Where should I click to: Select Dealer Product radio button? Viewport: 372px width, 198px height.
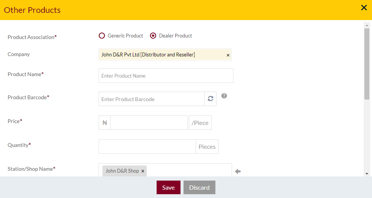pyautogui.click(x=153, y=36)
